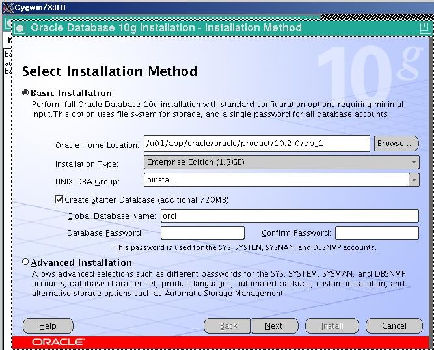Expand the UNIX DBA Group dropdown arrow
This screenshot has height=350, width=434.
point(414,180)
